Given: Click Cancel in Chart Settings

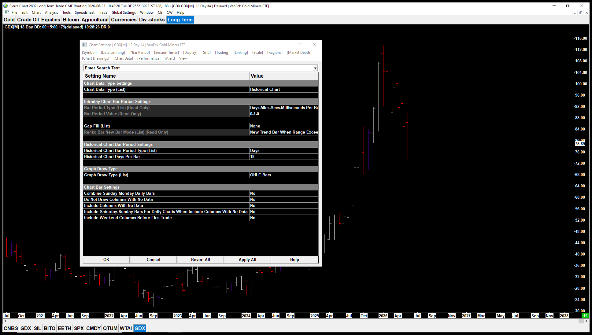Looking at the screenshot, I should (x=153, y=260).
